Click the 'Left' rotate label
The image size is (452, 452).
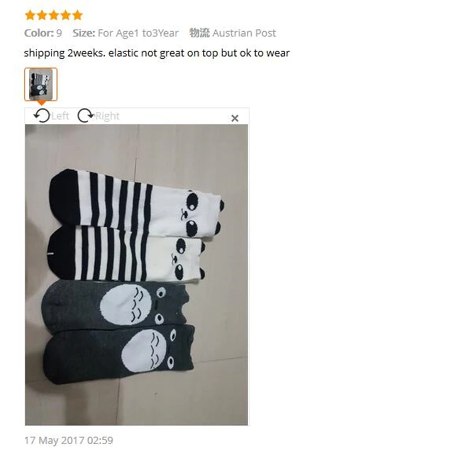pyautogui.click(x=60, y=116)
